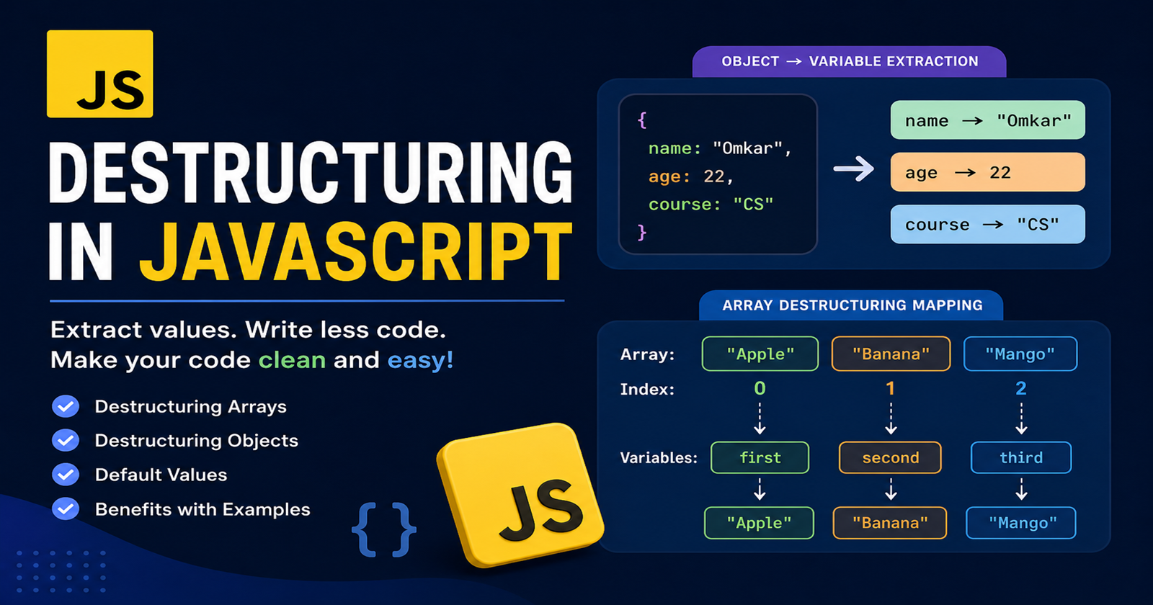Click the dashed arrow under index 2
Image resolution: width=1153 pixels, height=605 pixels.
pyautogui.click(x=1021, y=418)
